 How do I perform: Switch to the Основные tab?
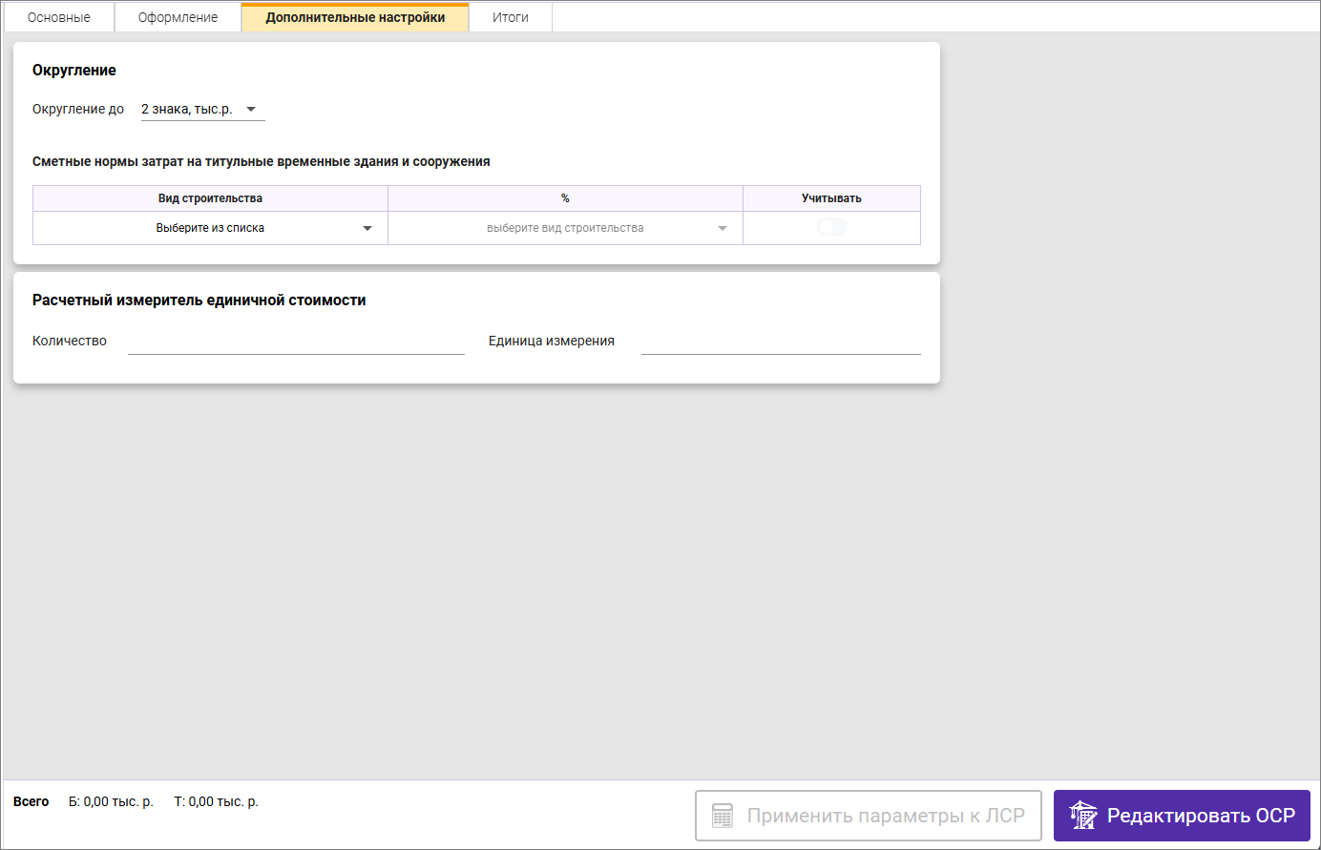(59, 17)
